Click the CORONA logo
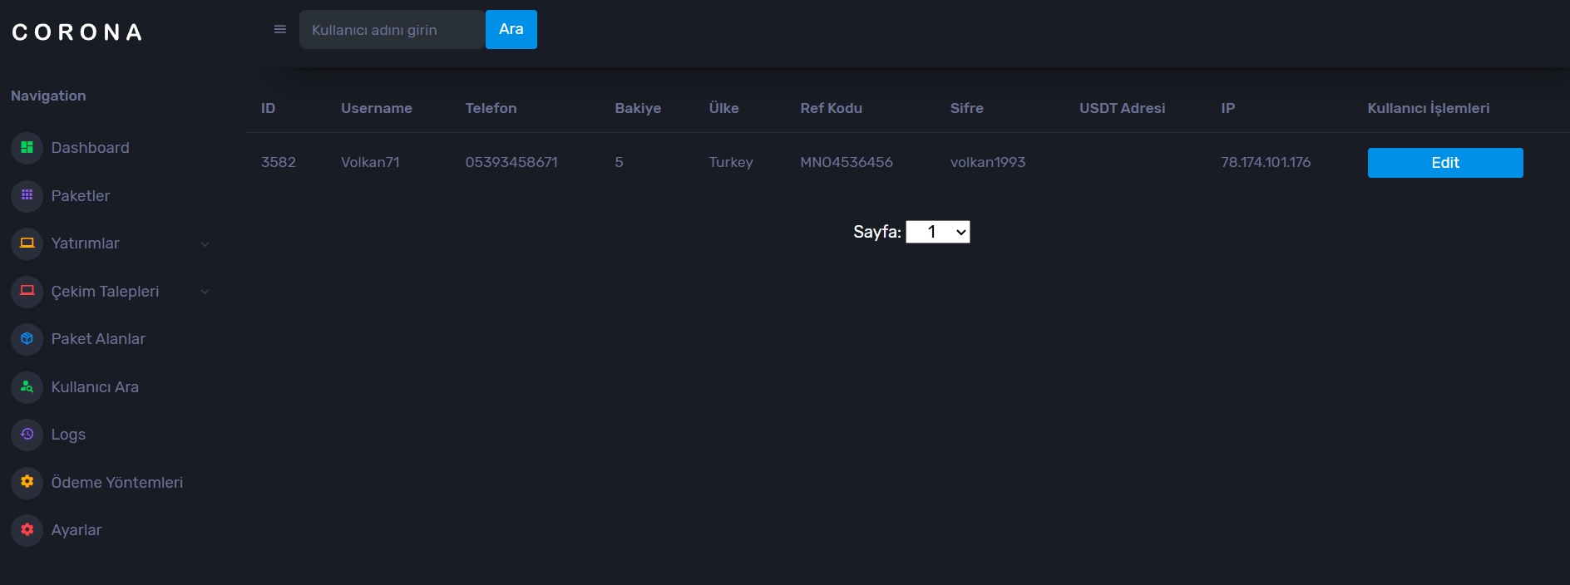Viewport: 1570px width, 585px height. click(x=77, y=32)
